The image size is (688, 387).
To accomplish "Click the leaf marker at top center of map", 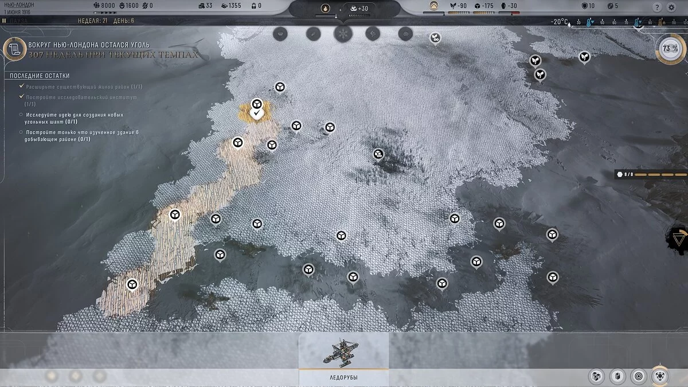I will pyautogui.click(x=435, y=38).
